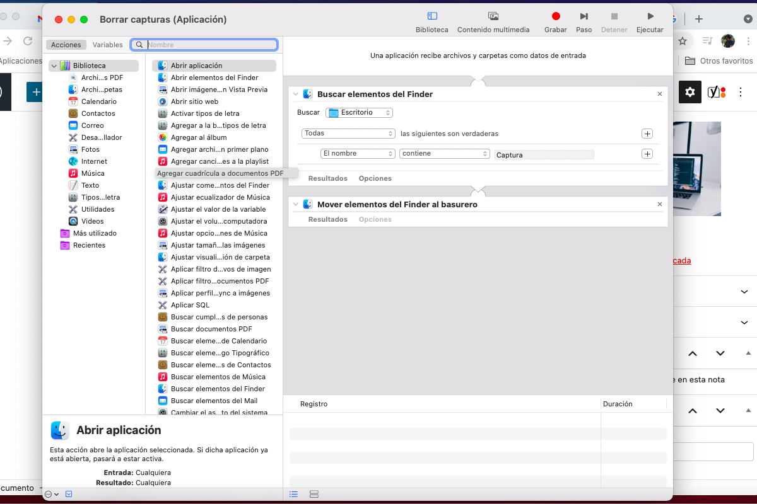The height and width of the screenshot is (504, 757).
Task: Switch to the Opciones tab in Buscar elementos
Action: pyautogui.click(x=375, y=178)
